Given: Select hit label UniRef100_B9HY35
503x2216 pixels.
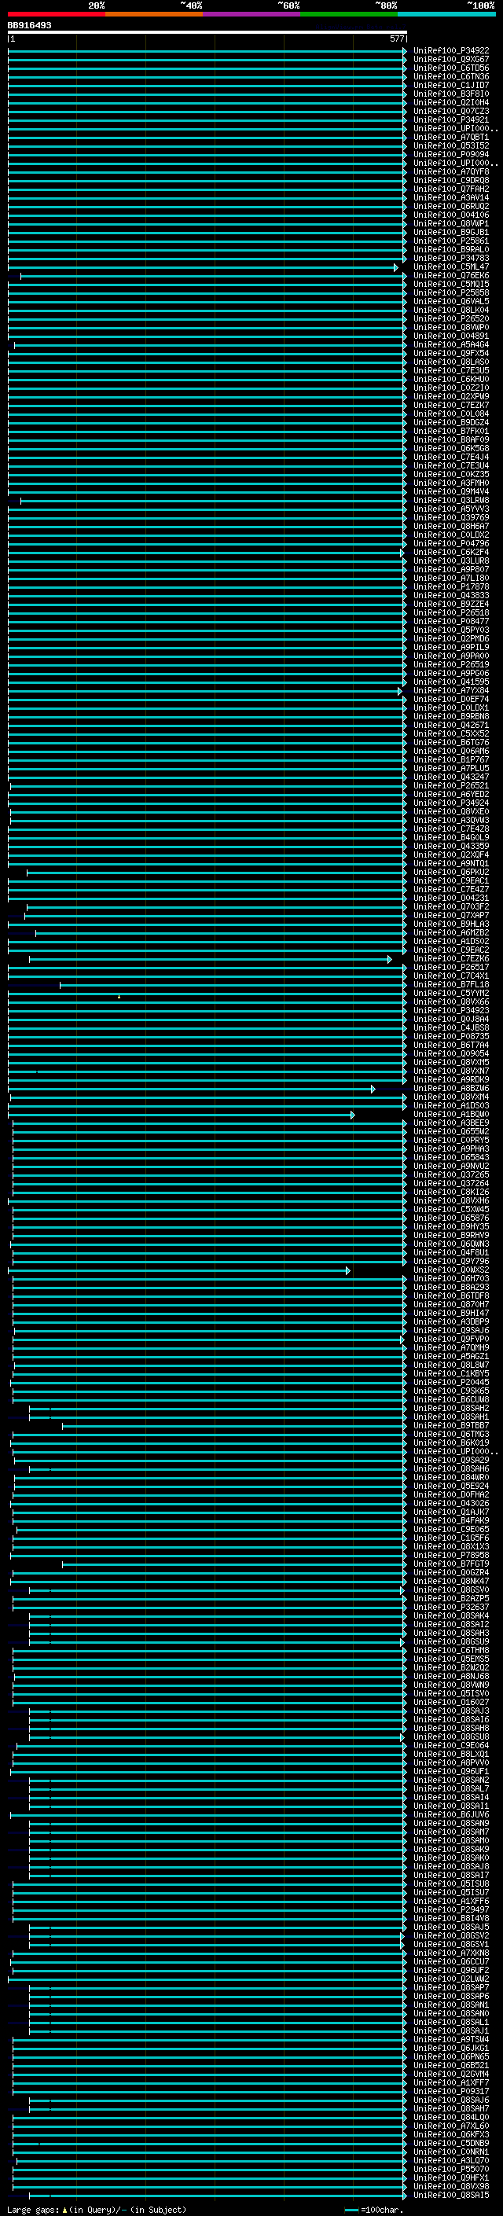Looking at the screenshot, I should pos(450,1227).
